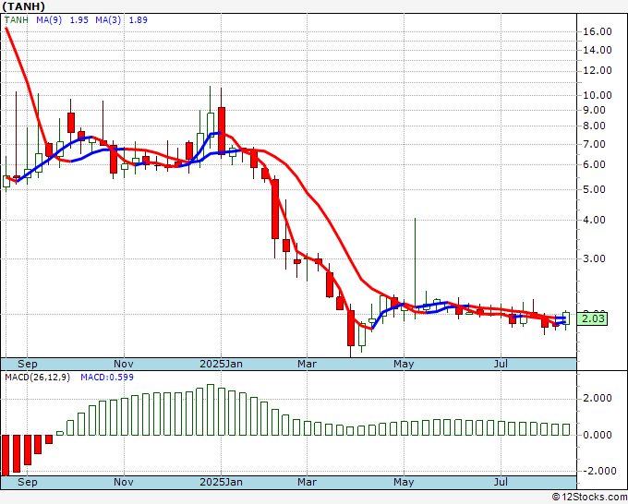Click the (TANH) ticker title
This screenshot has width=628, height=504.
pyautogui.click(x=24, y=6)
